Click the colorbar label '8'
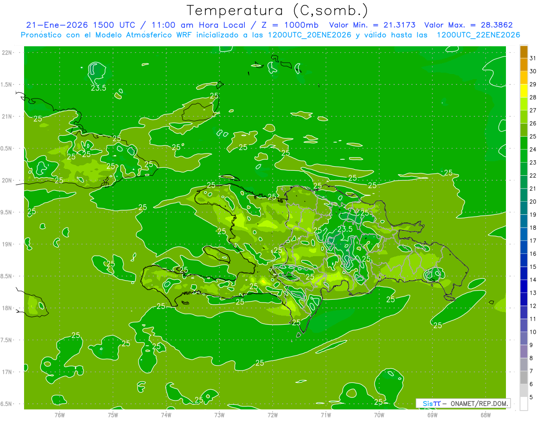 point(531,358)
